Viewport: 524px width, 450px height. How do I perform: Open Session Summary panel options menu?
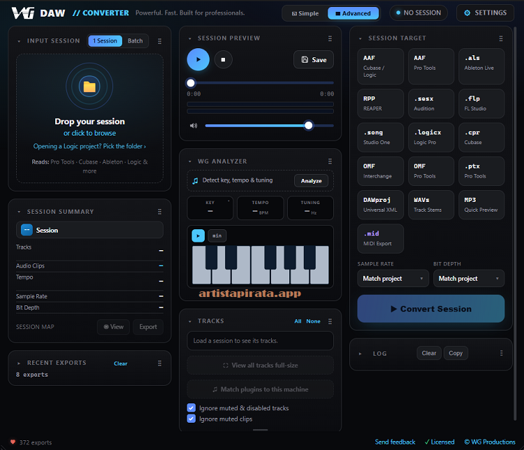click(x=160, y=212)
